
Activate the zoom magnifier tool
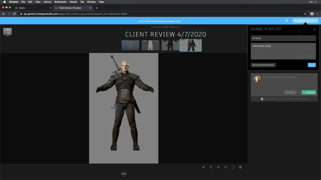211,167
